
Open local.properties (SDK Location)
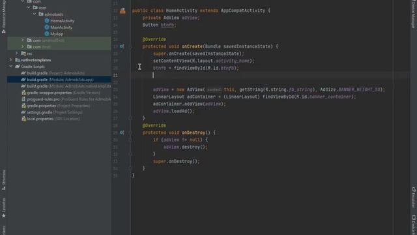(x=53, y=119)
